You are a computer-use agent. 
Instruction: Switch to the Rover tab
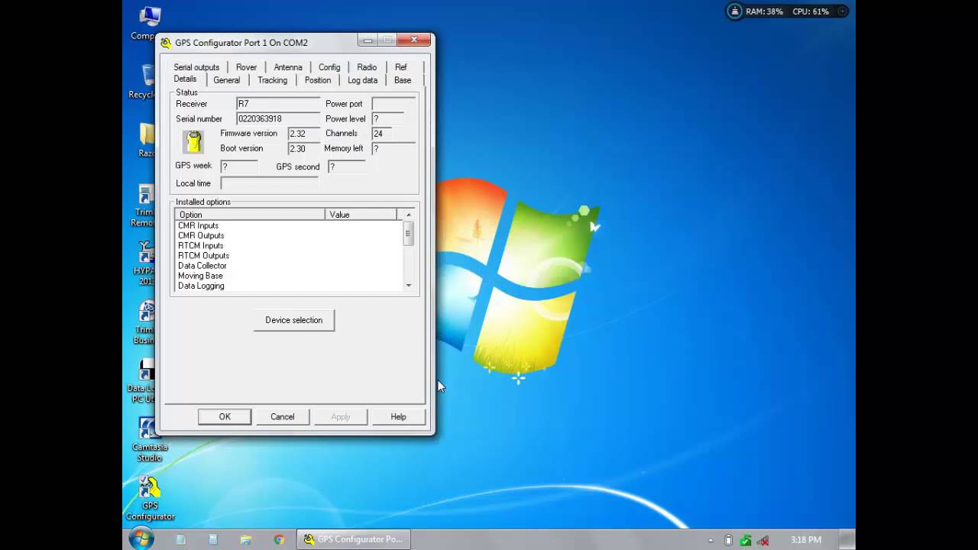[x=246, y=67]
